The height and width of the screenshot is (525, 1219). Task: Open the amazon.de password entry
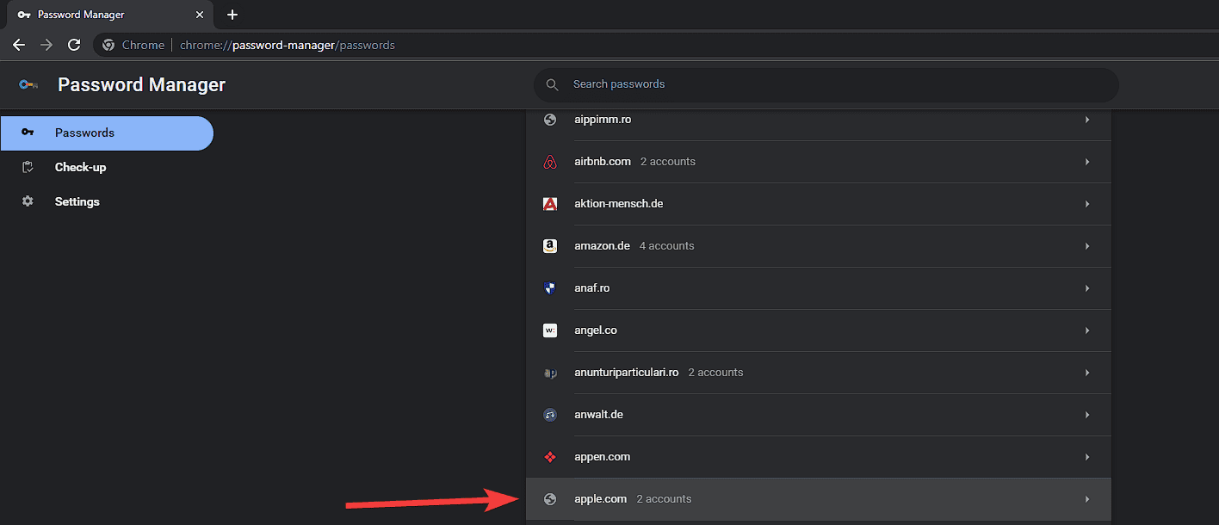coord(819,246)
